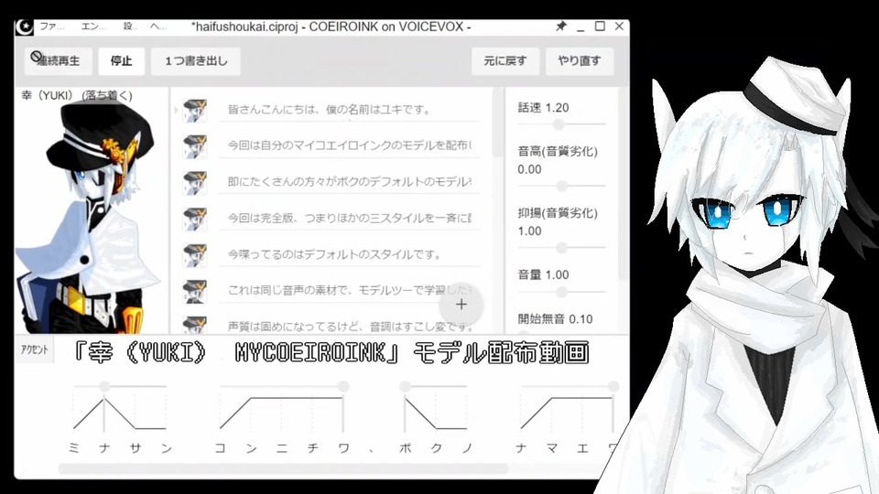Click the text list vertical scrollbar
The height and width of the screenshot is (494, 879).
(496, 122)
